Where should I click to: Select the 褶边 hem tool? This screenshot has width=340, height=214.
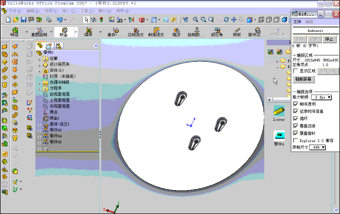click(176, 32)
